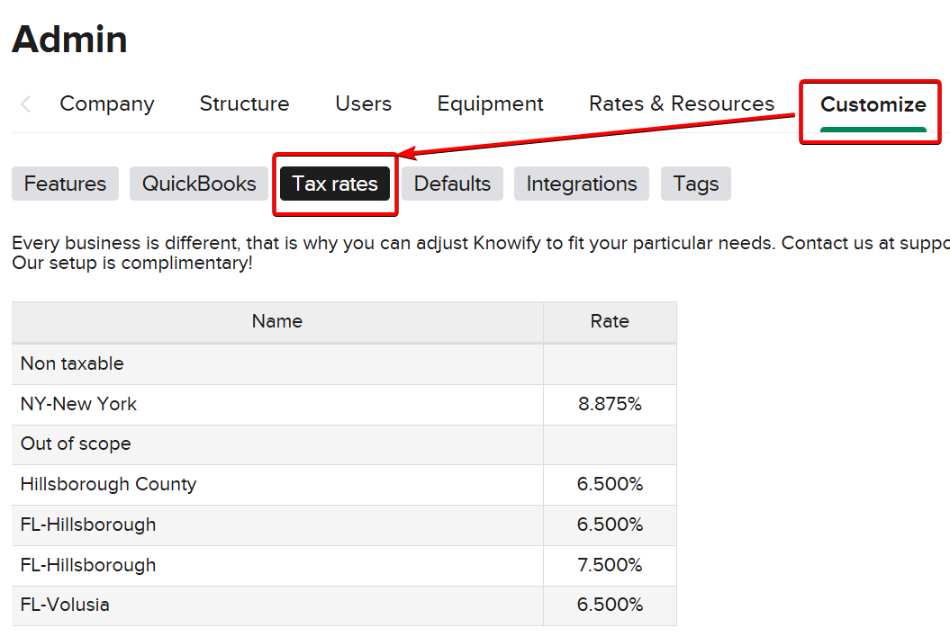Click the Name column header
The image size is (950, 637).
point(277,321)
